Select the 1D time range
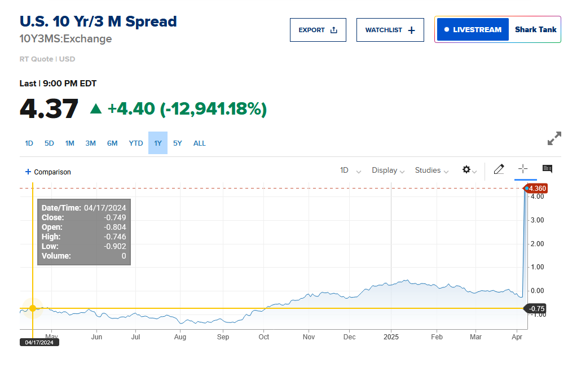Image resolution: width=568 pixels, height=367 pixels. (29, 143)
